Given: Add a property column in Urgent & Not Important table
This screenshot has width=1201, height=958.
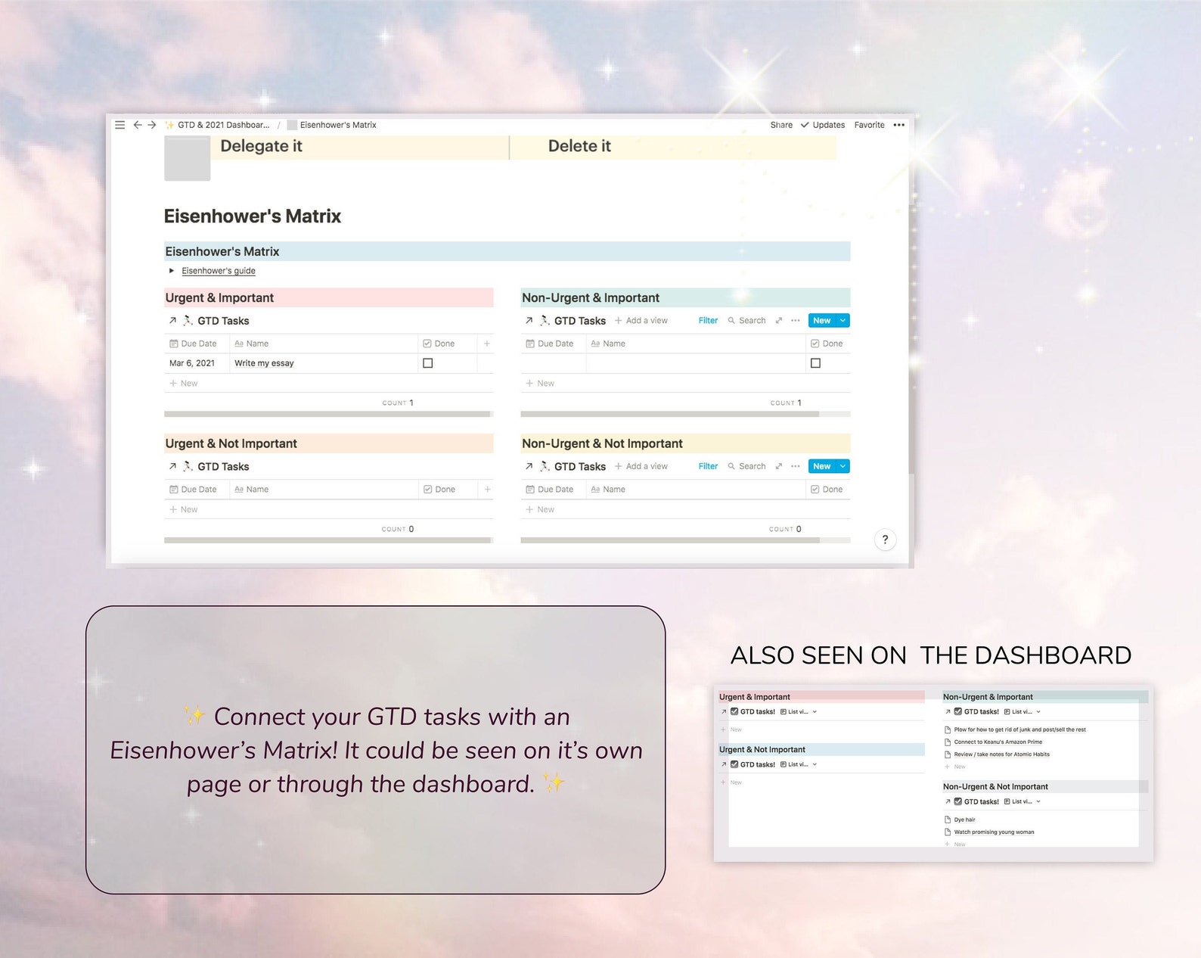Looking at the screenshot, I should point(486,490).
